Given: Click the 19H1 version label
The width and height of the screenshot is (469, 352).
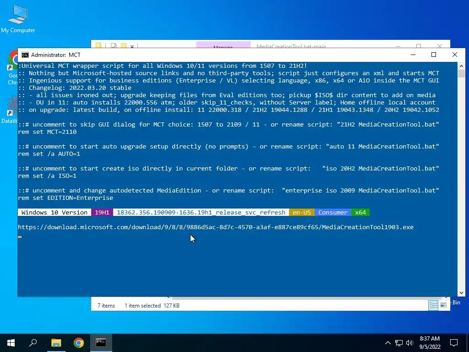Looking at the screenshot, I should (102, 213).
